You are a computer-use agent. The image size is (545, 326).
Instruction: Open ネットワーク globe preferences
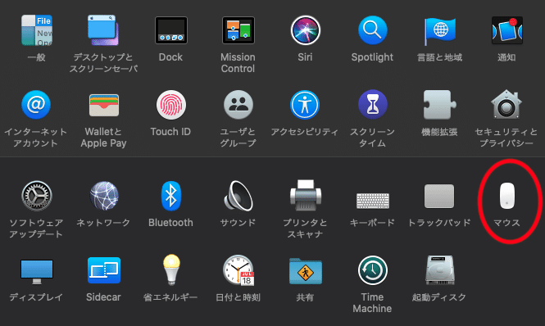pos(104,196)
